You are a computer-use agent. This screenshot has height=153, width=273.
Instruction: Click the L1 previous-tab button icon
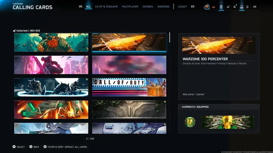point(81,6)
